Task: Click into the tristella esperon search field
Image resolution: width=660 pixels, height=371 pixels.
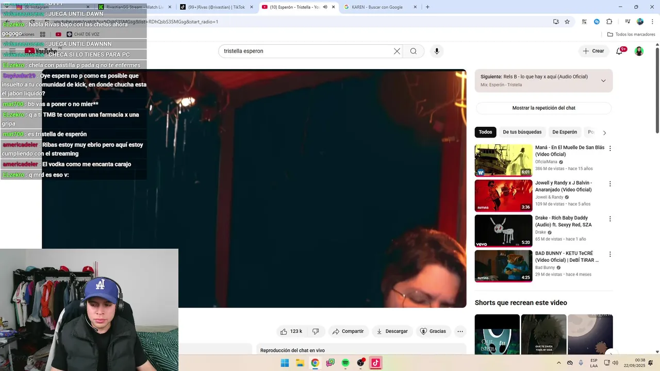Action: (x=306, y=51)
